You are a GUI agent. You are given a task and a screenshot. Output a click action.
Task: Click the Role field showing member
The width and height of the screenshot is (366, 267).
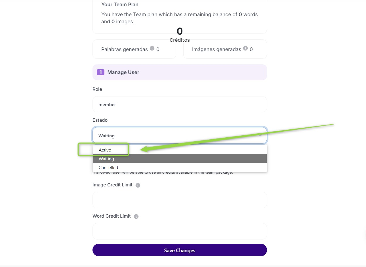180,104
